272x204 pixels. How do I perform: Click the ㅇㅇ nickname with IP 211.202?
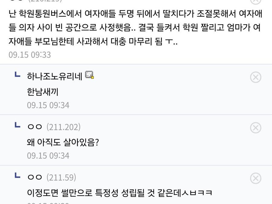[x=35, y=127]
